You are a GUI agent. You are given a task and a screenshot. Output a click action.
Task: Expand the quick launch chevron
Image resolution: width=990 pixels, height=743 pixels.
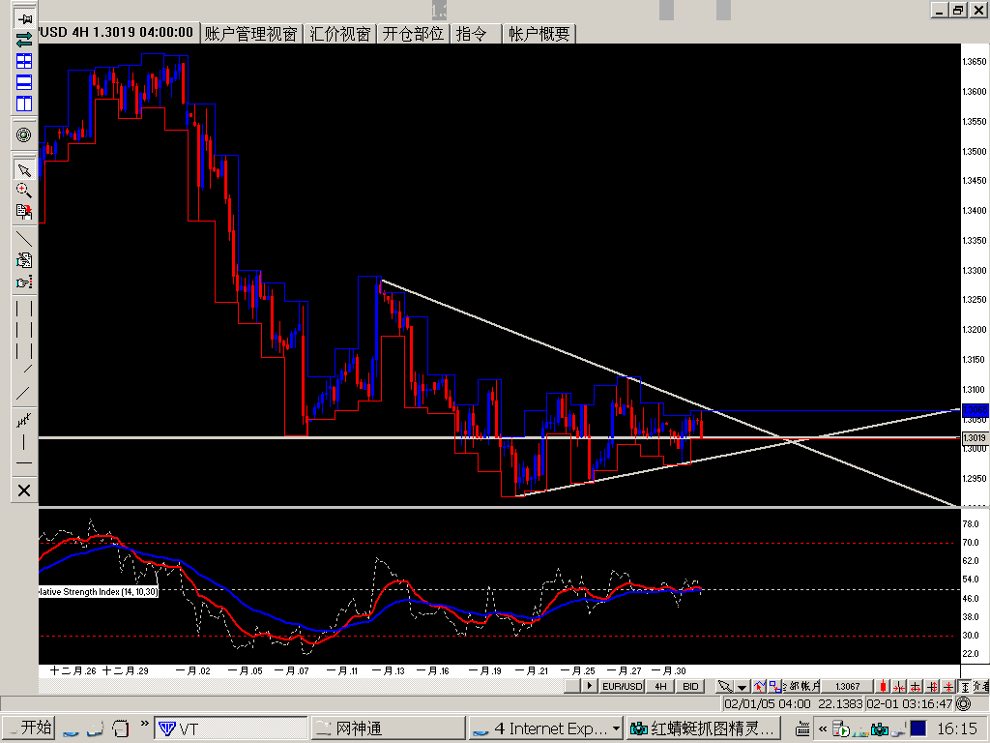coord(145,724)
